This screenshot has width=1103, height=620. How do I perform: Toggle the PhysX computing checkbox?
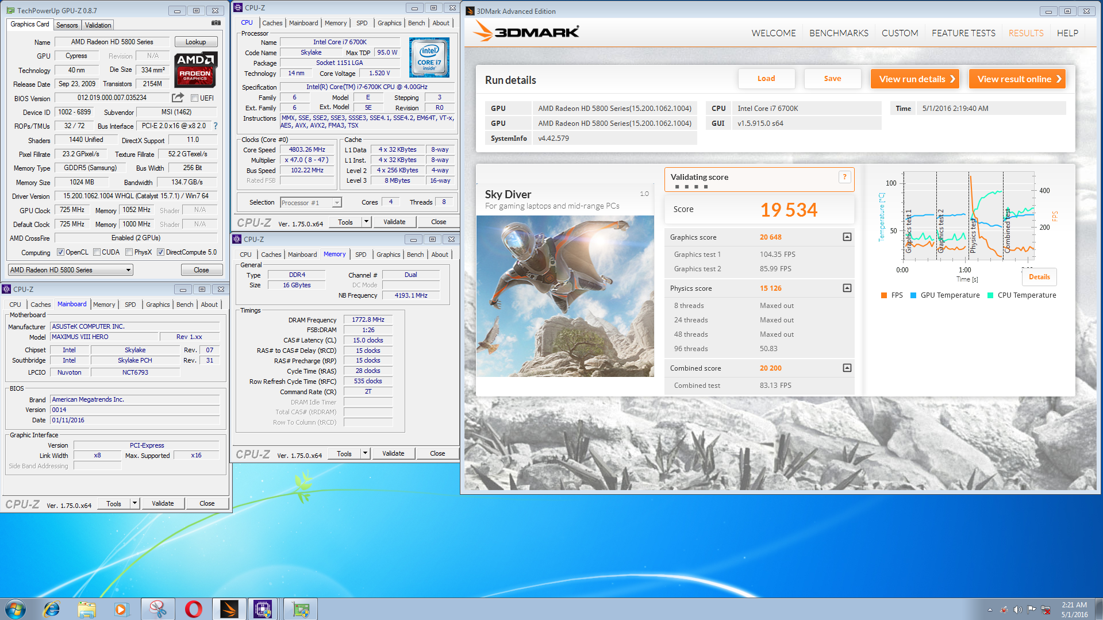(129, 252)
